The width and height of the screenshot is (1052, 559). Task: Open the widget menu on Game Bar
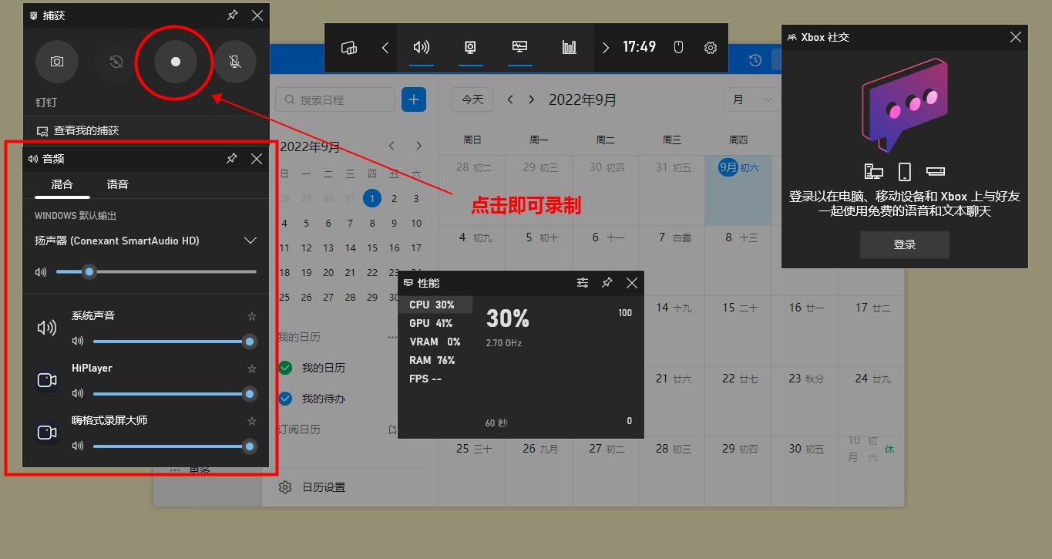pos(349,48)
